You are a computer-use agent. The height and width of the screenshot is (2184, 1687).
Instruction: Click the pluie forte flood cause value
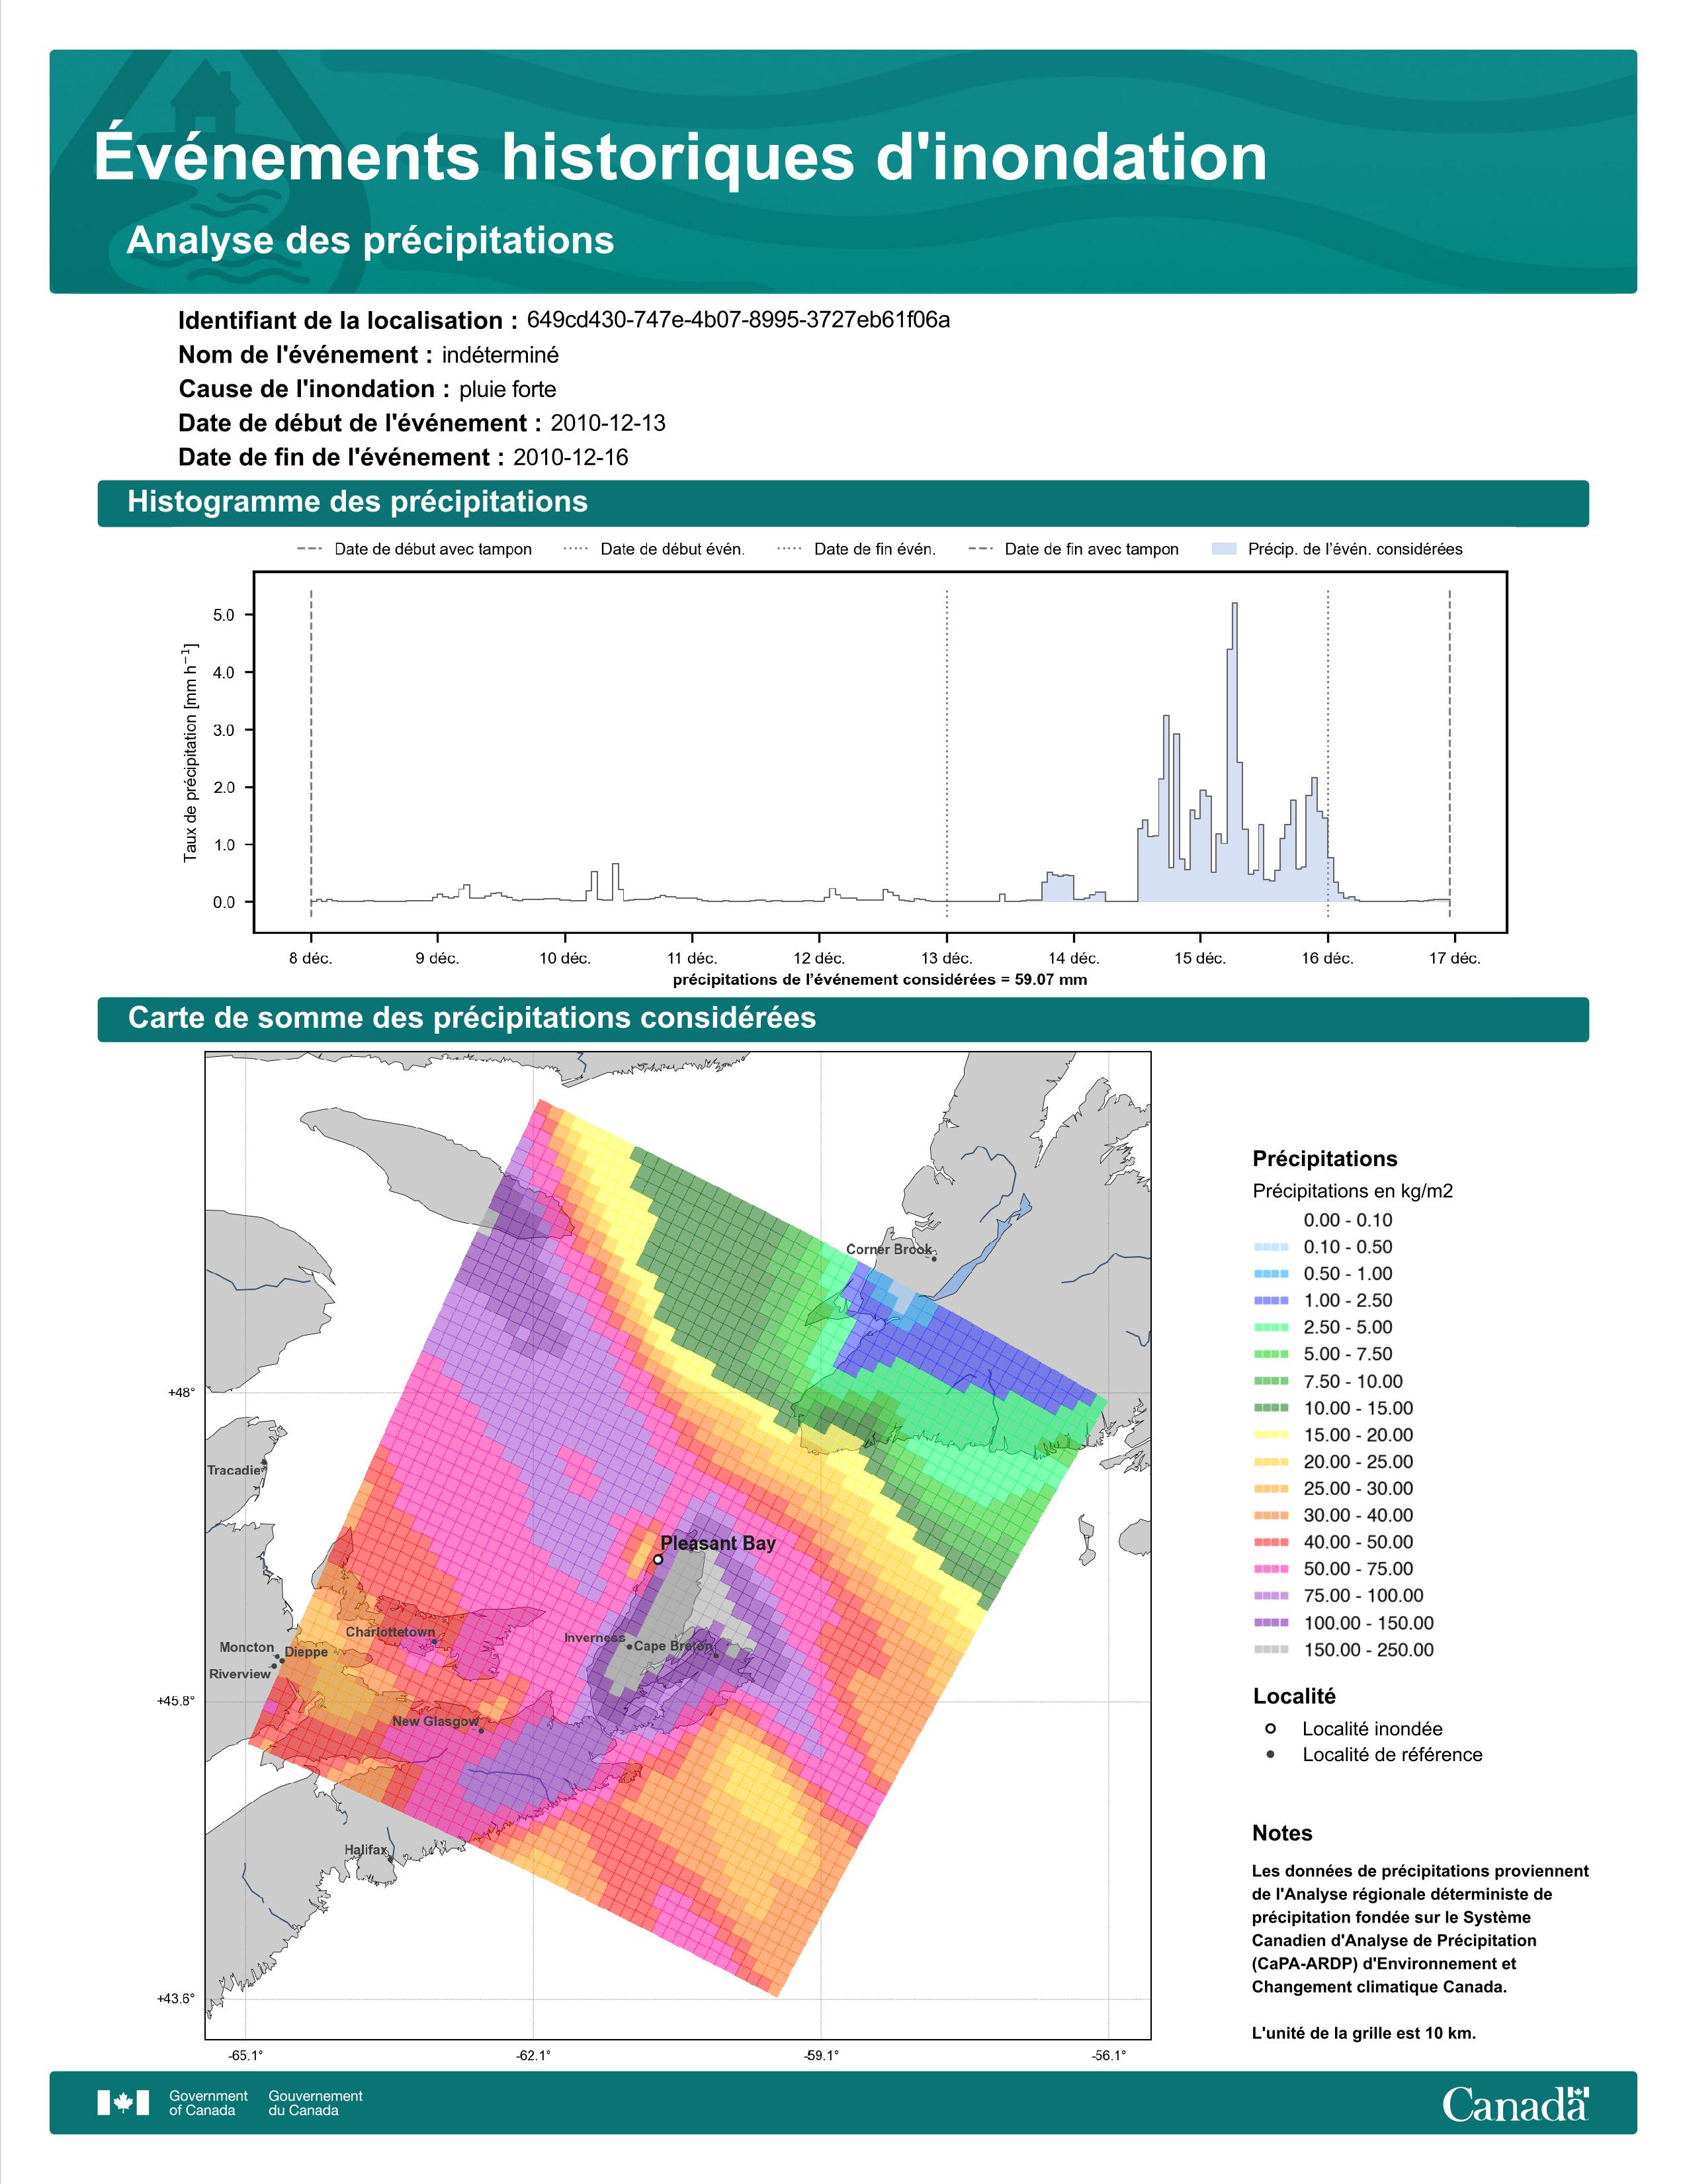[507, 390]
